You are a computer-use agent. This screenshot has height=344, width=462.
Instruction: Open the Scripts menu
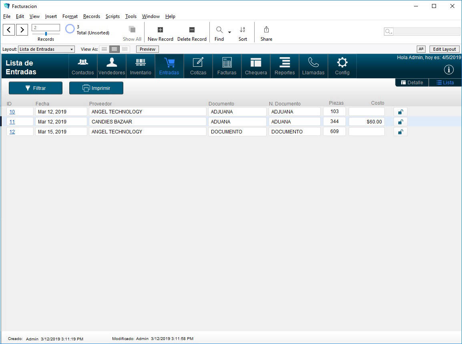[112, 16]
